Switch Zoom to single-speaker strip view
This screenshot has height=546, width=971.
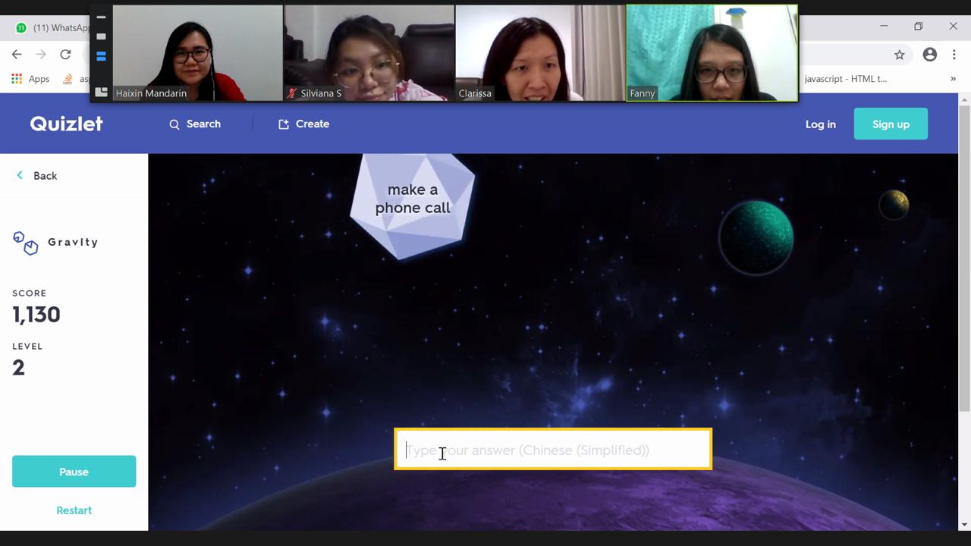pos(101,36)
